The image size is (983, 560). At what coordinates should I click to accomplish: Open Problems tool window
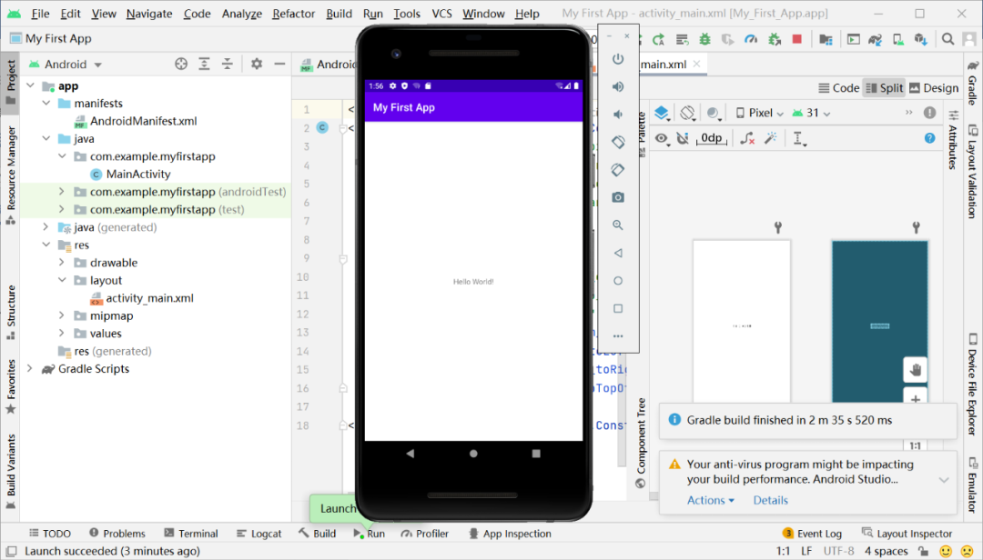click(117, 534)
